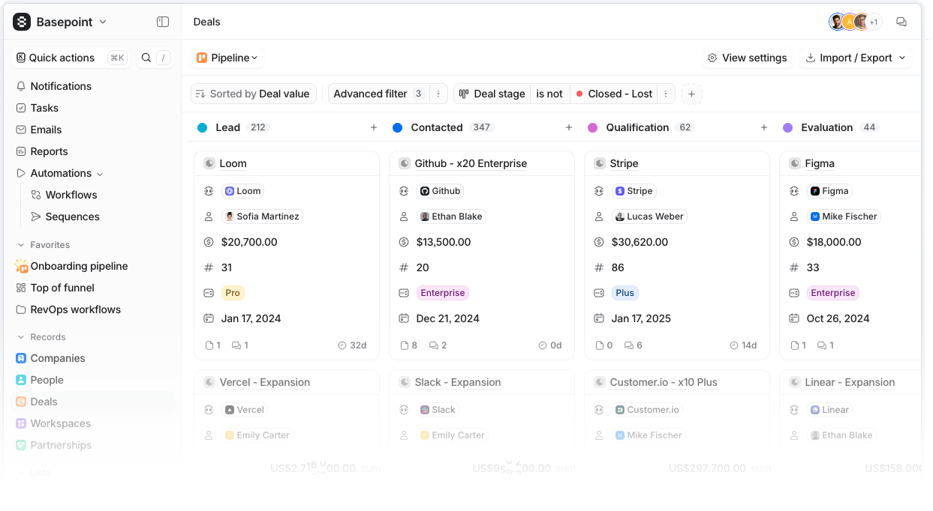Click Figma company chip
The image size is (933, 511).
point(829,191)
